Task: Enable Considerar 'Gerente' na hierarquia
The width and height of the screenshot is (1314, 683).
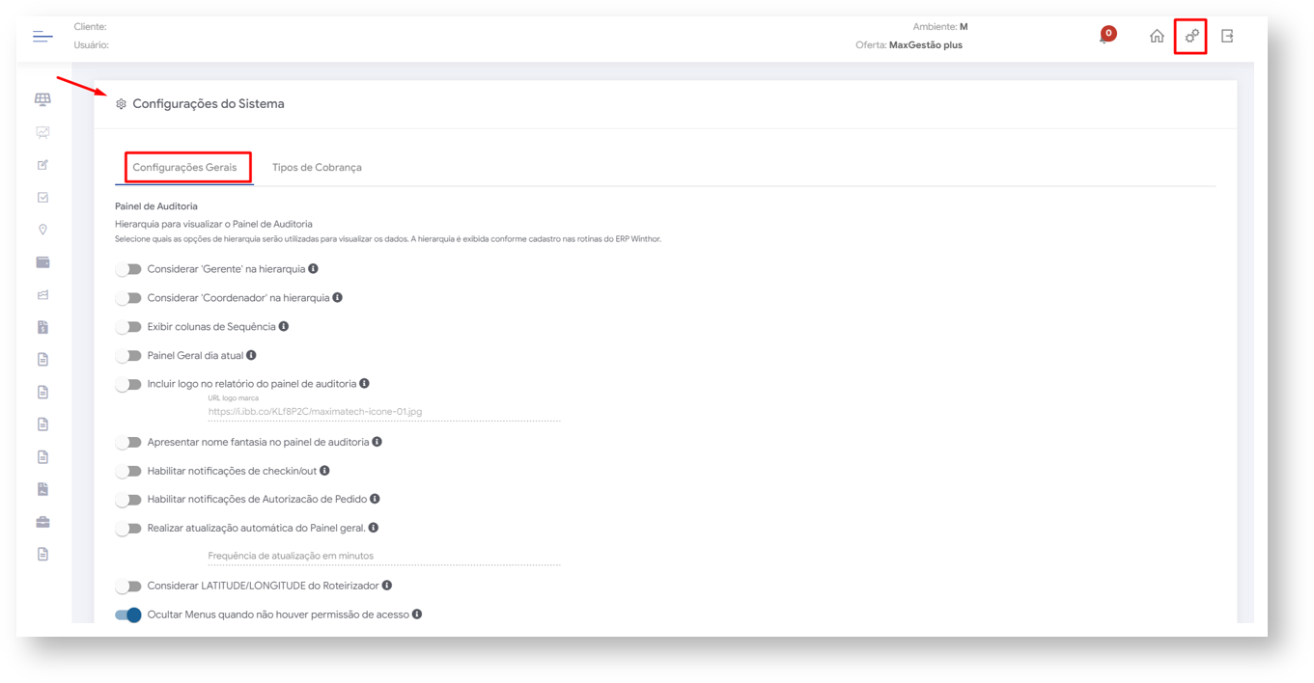Action: click(x=128, y=269)
